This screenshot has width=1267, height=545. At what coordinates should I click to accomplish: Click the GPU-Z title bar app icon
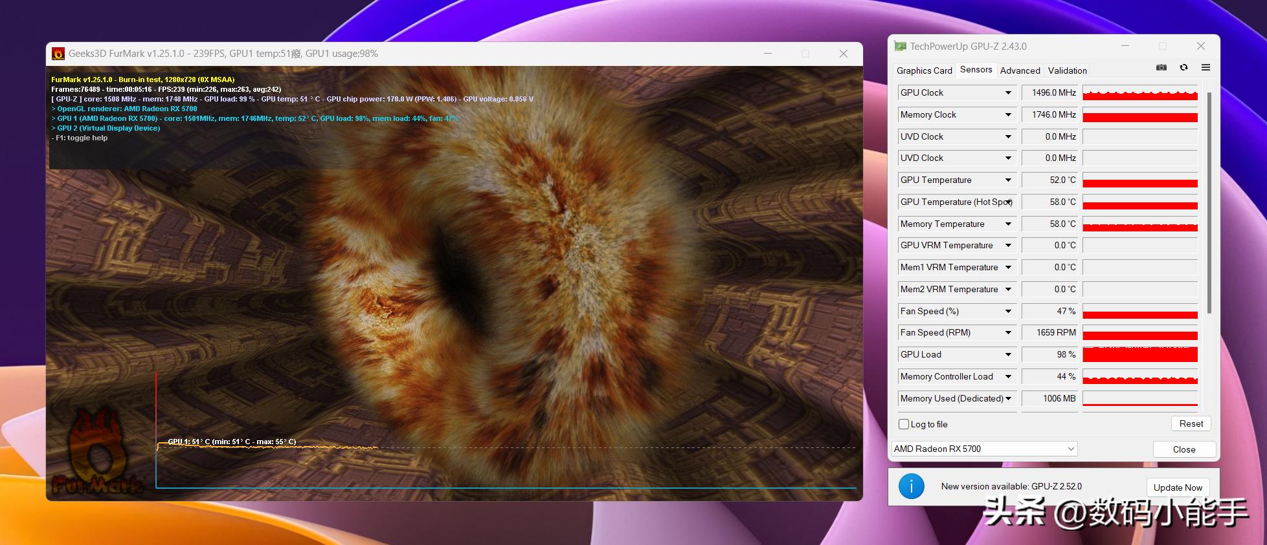(x=900, y=47)
